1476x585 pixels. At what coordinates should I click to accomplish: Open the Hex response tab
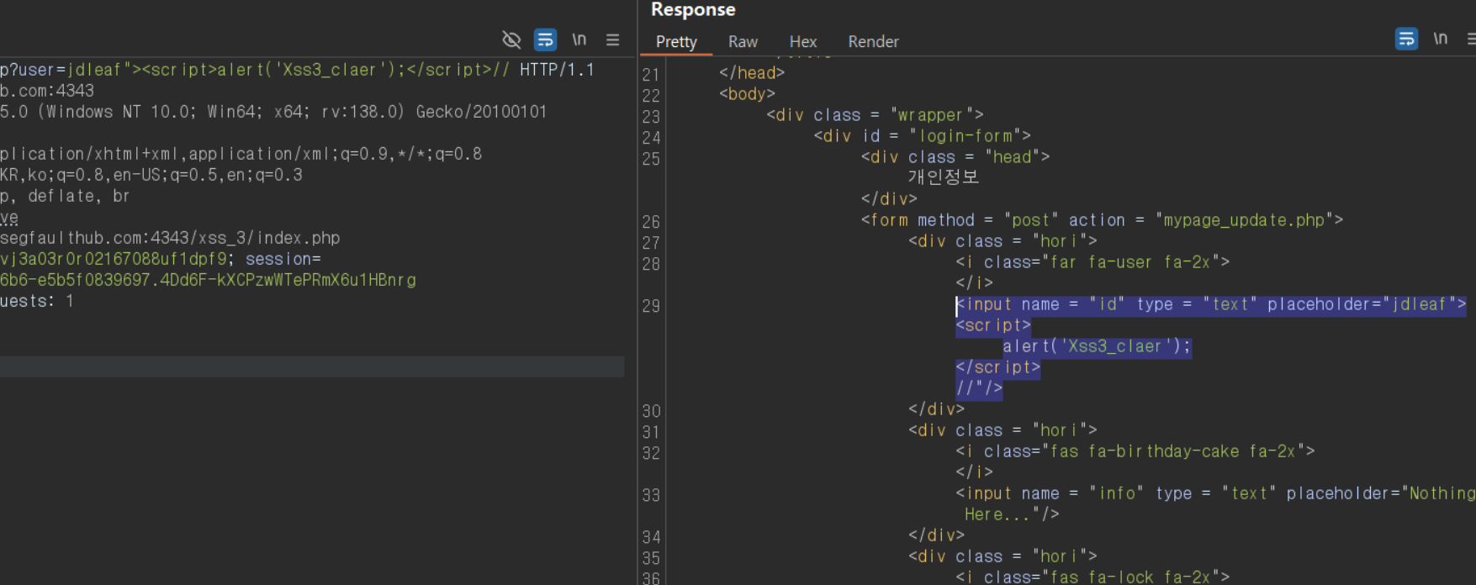pyautogui.click(x=802, y=41)
